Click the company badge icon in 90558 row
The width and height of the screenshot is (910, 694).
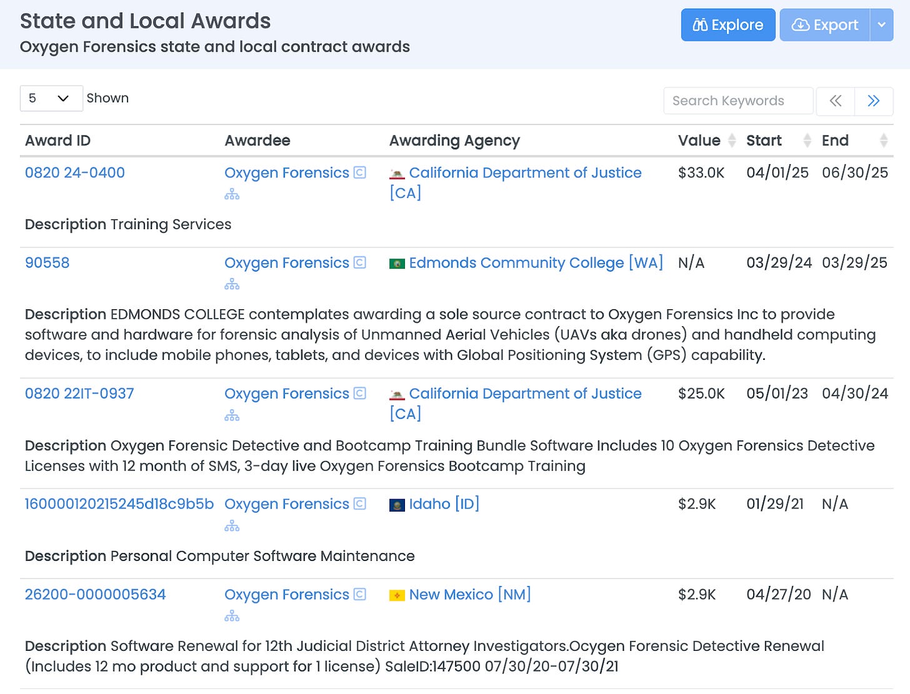tap(360, 262)
